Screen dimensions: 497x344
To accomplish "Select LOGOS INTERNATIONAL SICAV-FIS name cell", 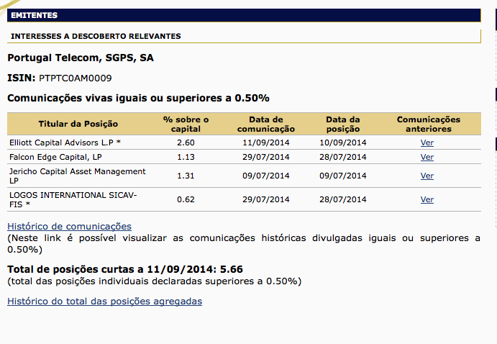I will coord(73,199).
